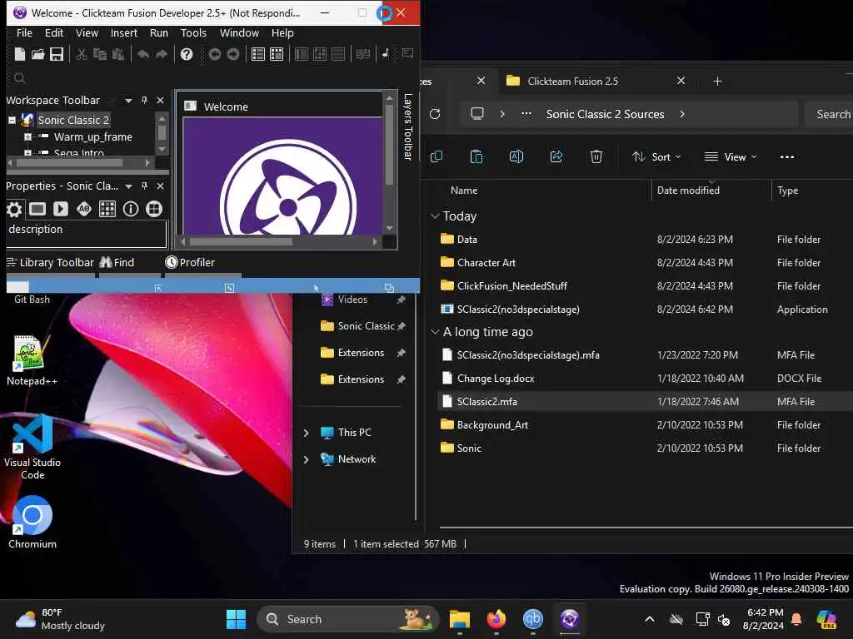
Task: Open the Workspace Toolbar dropdown arrow
Action: [x=128, y=101]
